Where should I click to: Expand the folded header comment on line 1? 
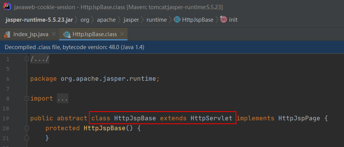27,59
